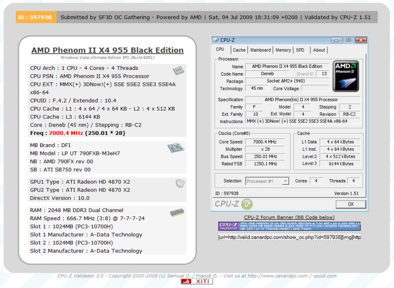This screenshot has width=394, height=288.
Task: Click the Technology value 45 nm
Action: 257,88
